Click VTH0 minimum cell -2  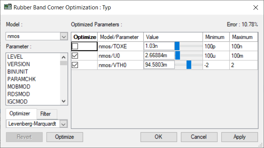(216, 65)
